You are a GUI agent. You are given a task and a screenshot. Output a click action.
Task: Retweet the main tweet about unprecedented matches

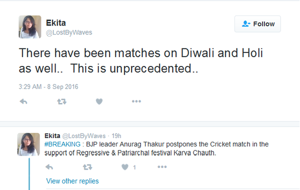(61, 101)
